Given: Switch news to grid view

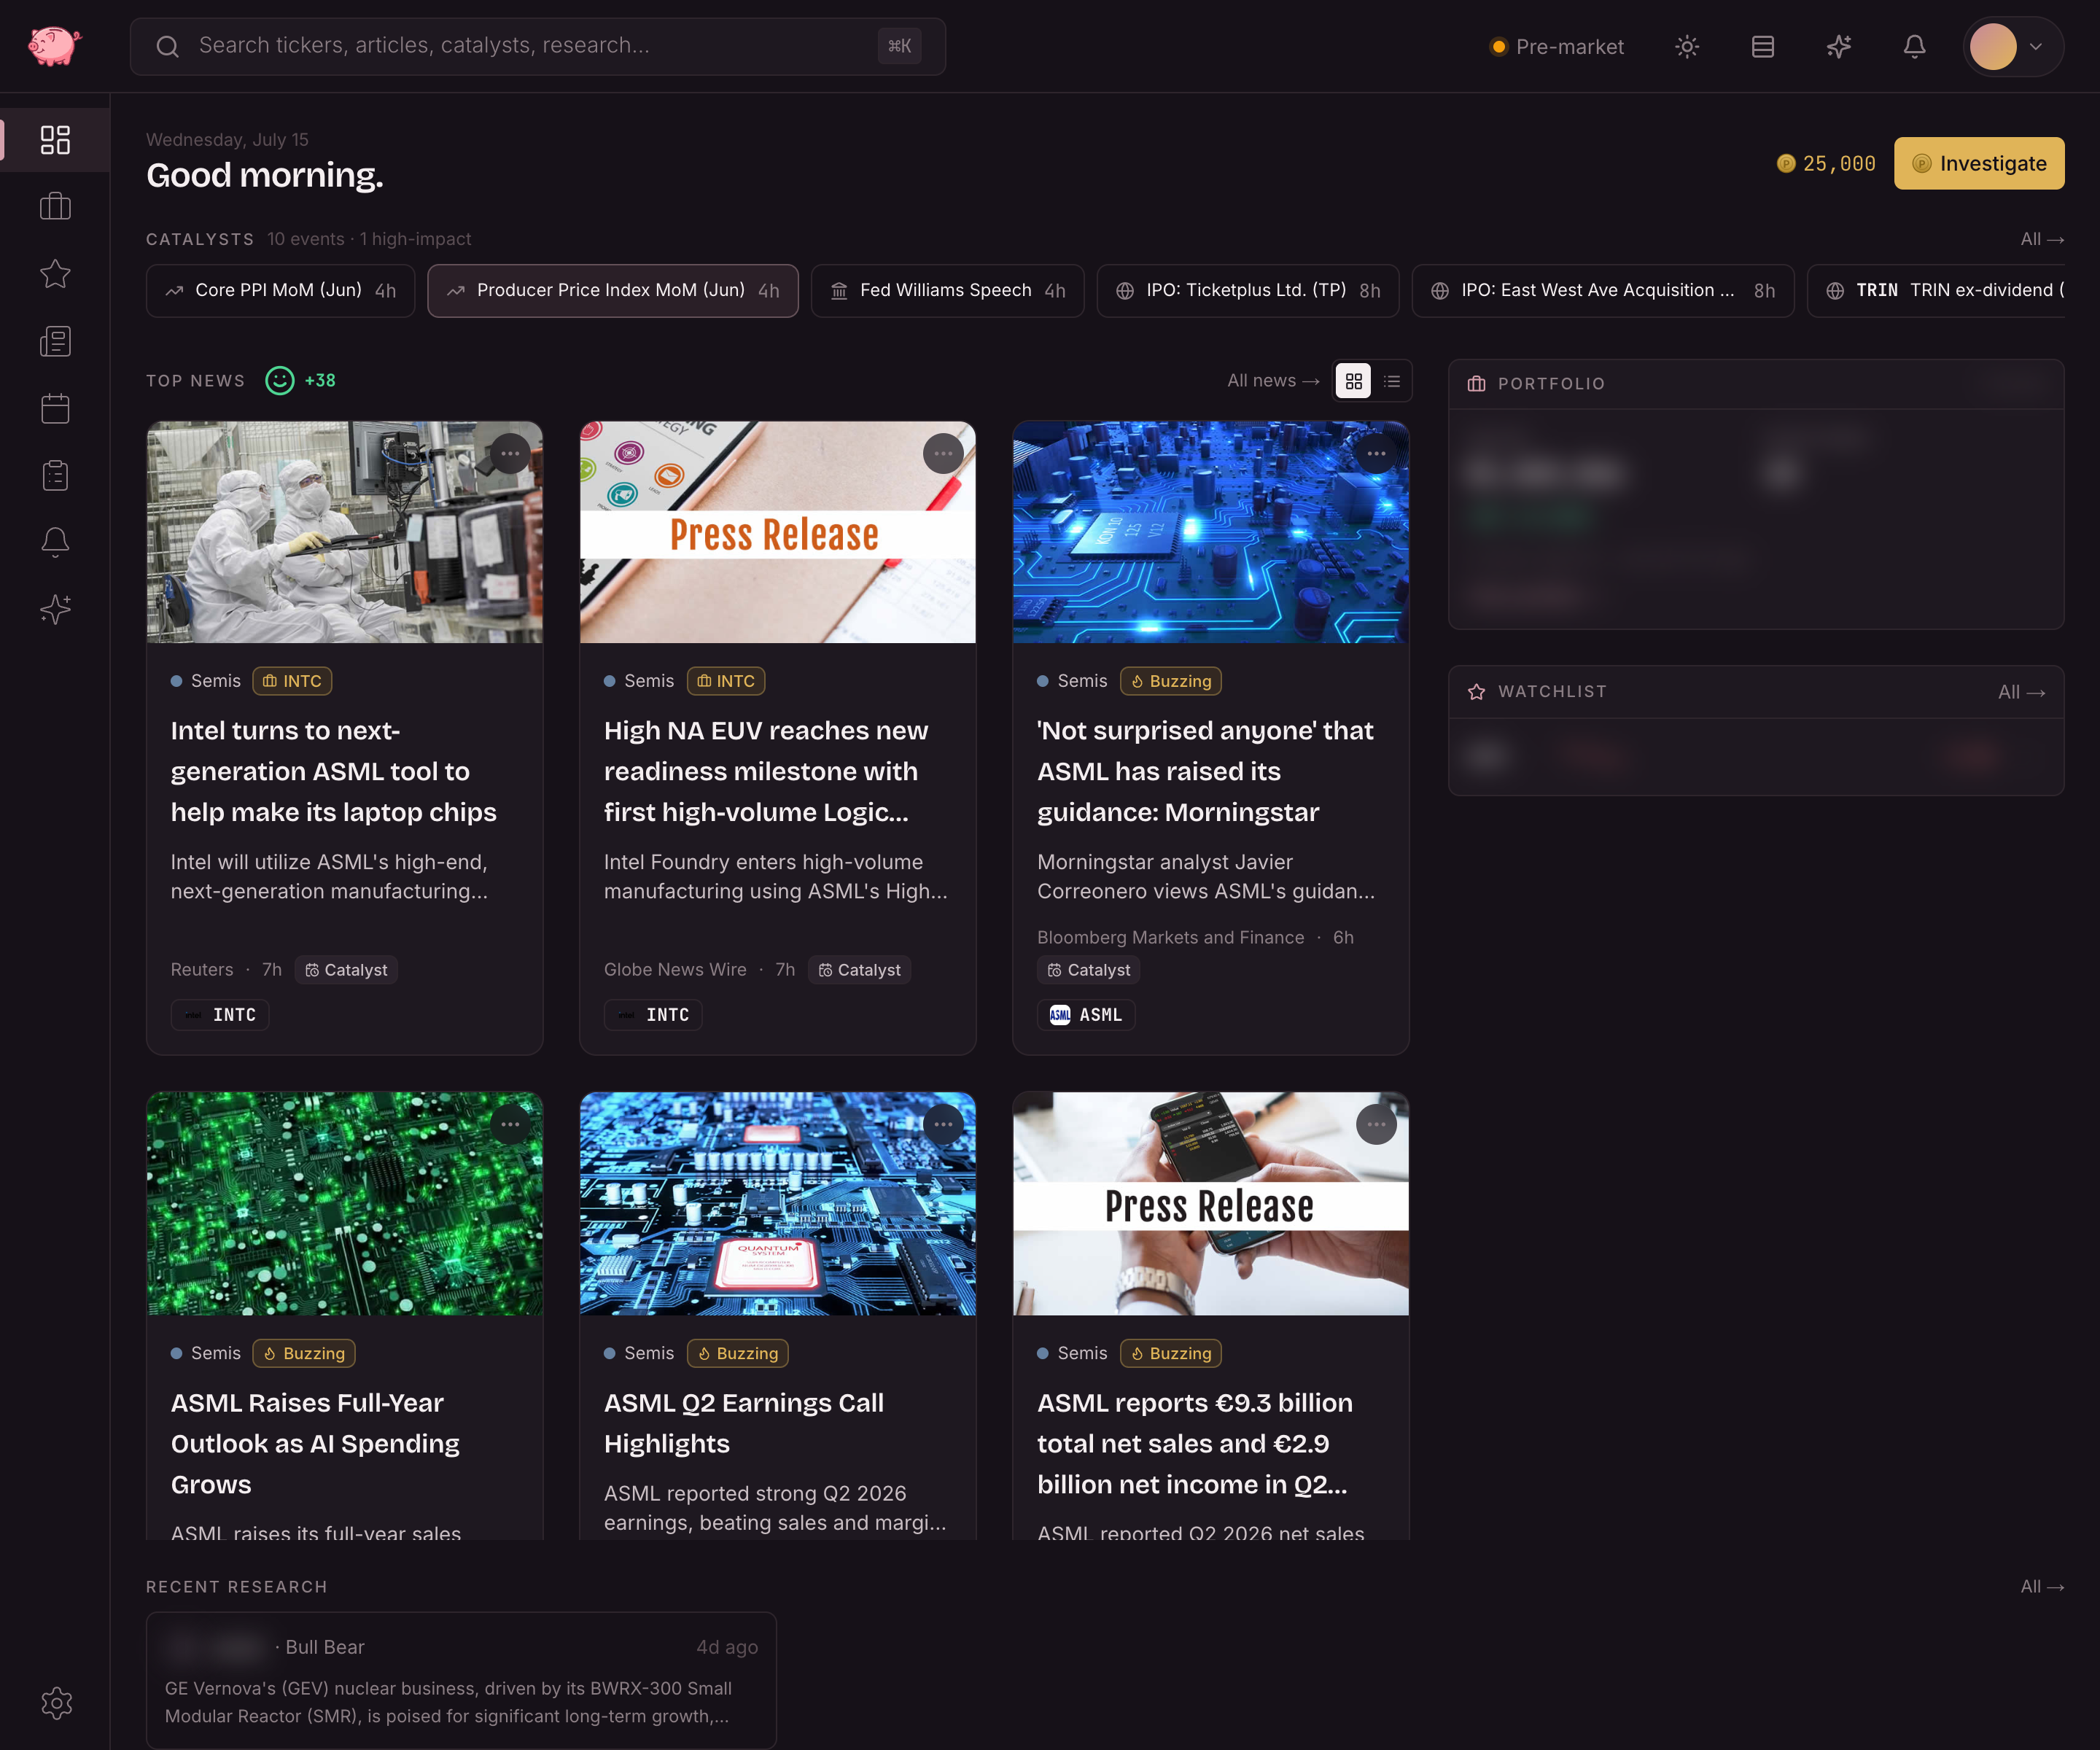Looking at the screenshot, I should tap(1353, 381).
